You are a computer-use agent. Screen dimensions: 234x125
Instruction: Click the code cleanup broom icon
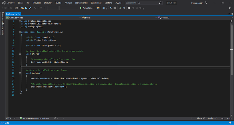(x=55, y=118)
